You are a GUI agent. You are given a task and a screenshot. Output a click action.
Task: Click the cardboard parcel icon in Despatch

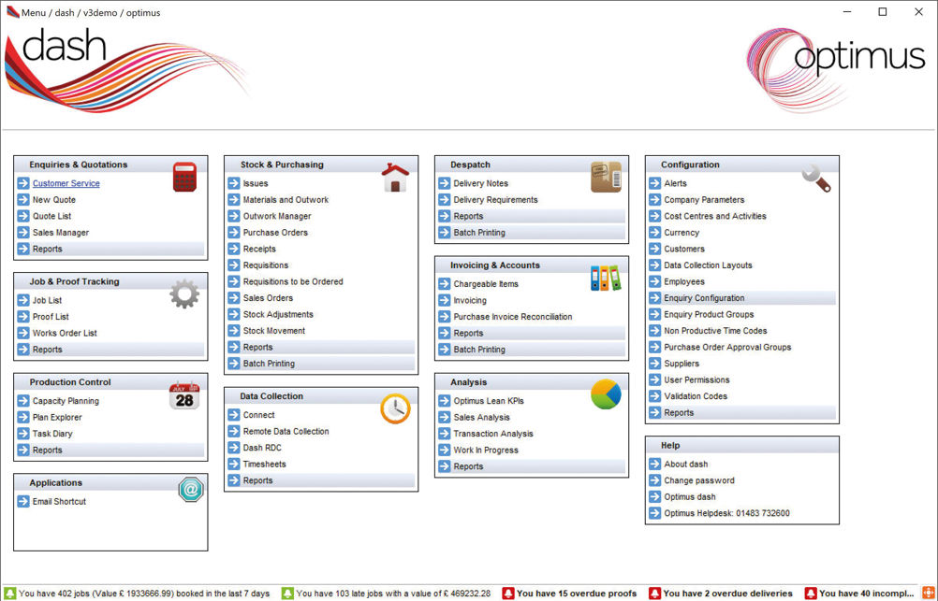[606, 177]
